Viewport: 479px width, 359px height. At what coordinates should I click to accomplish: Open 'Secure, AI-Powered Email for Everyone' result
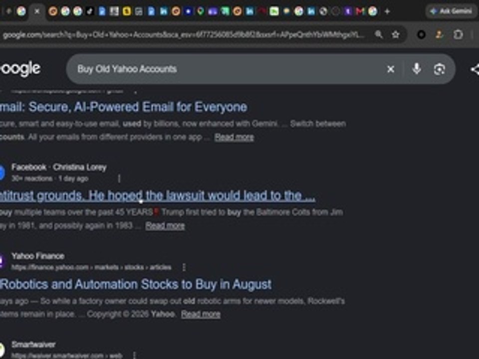[x=123, y=107]
